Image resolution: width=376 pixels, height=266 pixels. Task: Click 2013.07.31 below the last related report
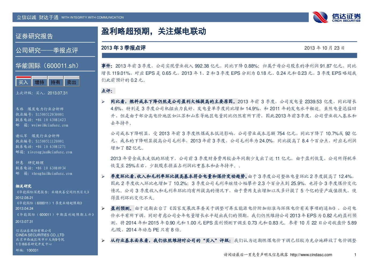tap(24, 222)
